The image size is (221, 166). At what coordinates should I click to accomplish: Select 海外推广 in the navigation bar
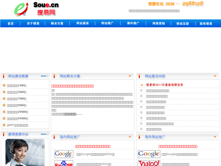(x=133, y=23)
